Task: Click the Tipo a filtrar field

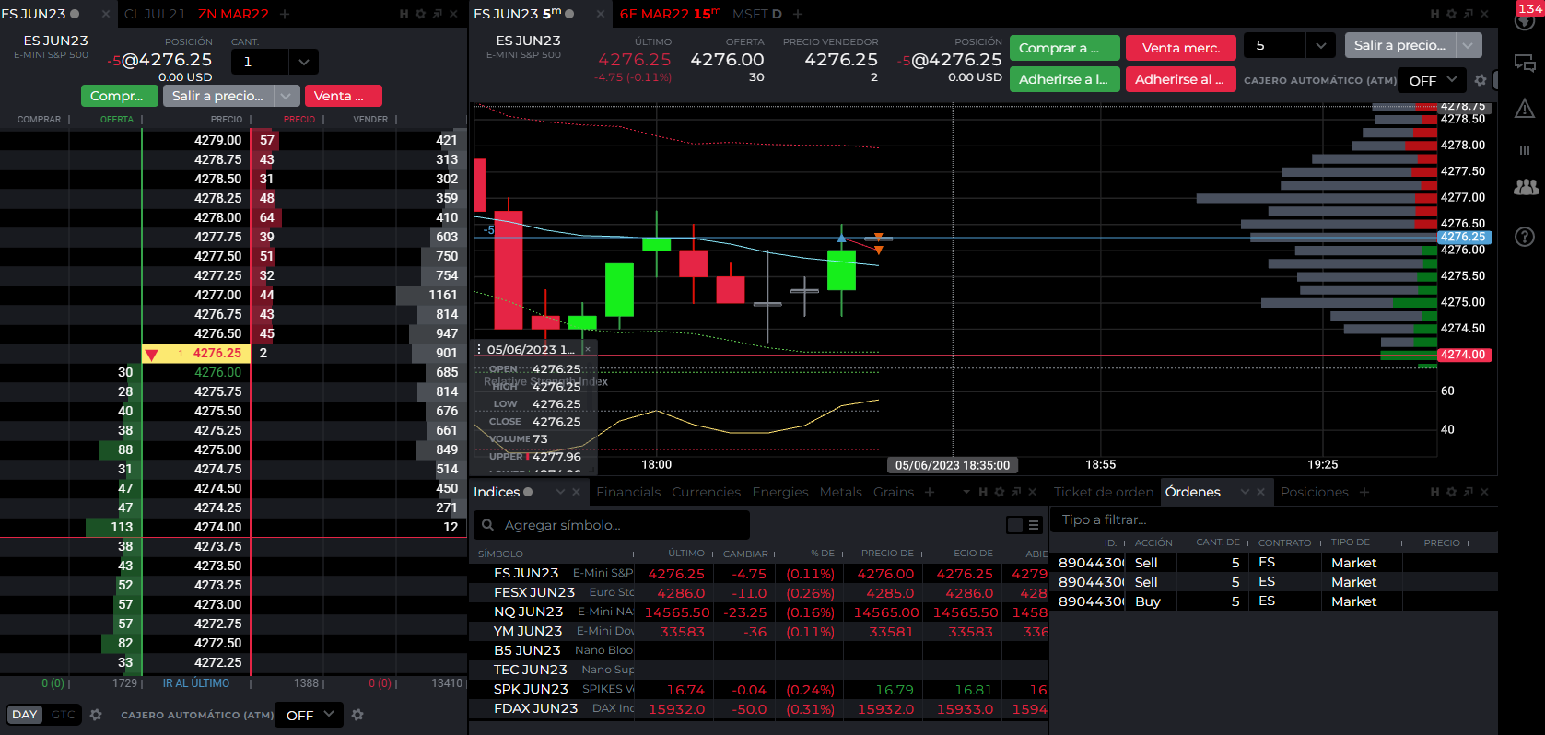Action: [x=1274, y=519]
